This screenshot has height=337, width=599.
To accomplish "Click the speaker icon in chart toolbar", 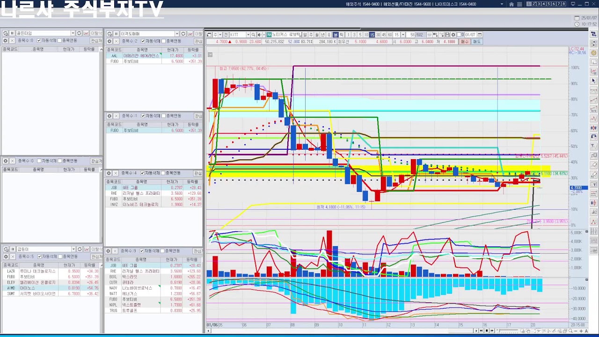I will pyautogui.click(x=259, y=35).
